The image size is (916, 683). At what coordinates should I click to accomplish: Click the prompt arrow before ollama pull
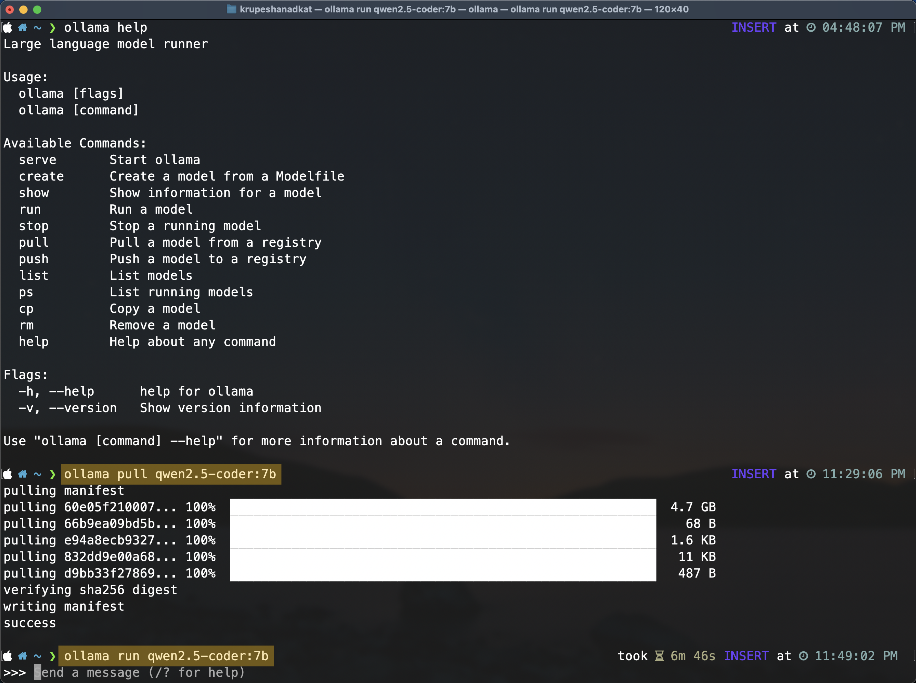[52, 474]
